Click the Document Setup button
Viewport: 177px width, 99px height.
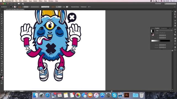(75, 7)
